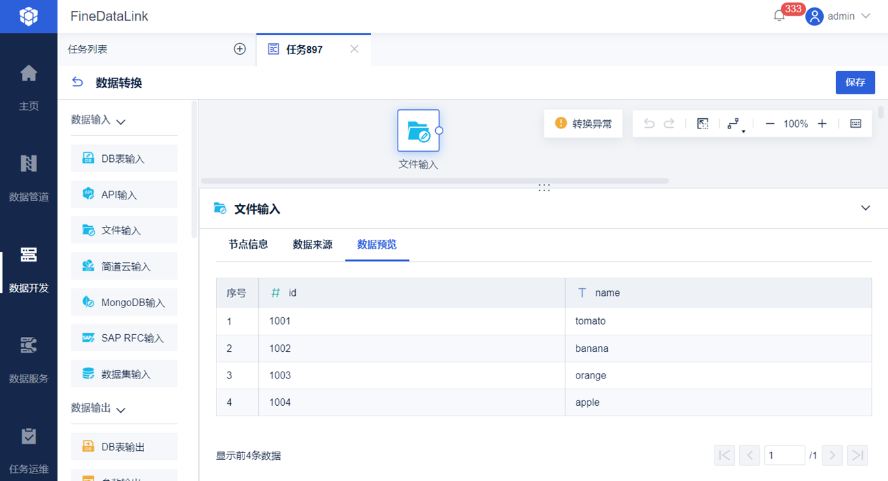Choose the DB表输出 operator
This screenshot has height=481, width=888.
tap(124, 447)
